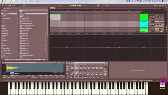Click the first band Freq knob in EQ Eight
This screenshot has height=95, width=168.
tap(72, 66)
